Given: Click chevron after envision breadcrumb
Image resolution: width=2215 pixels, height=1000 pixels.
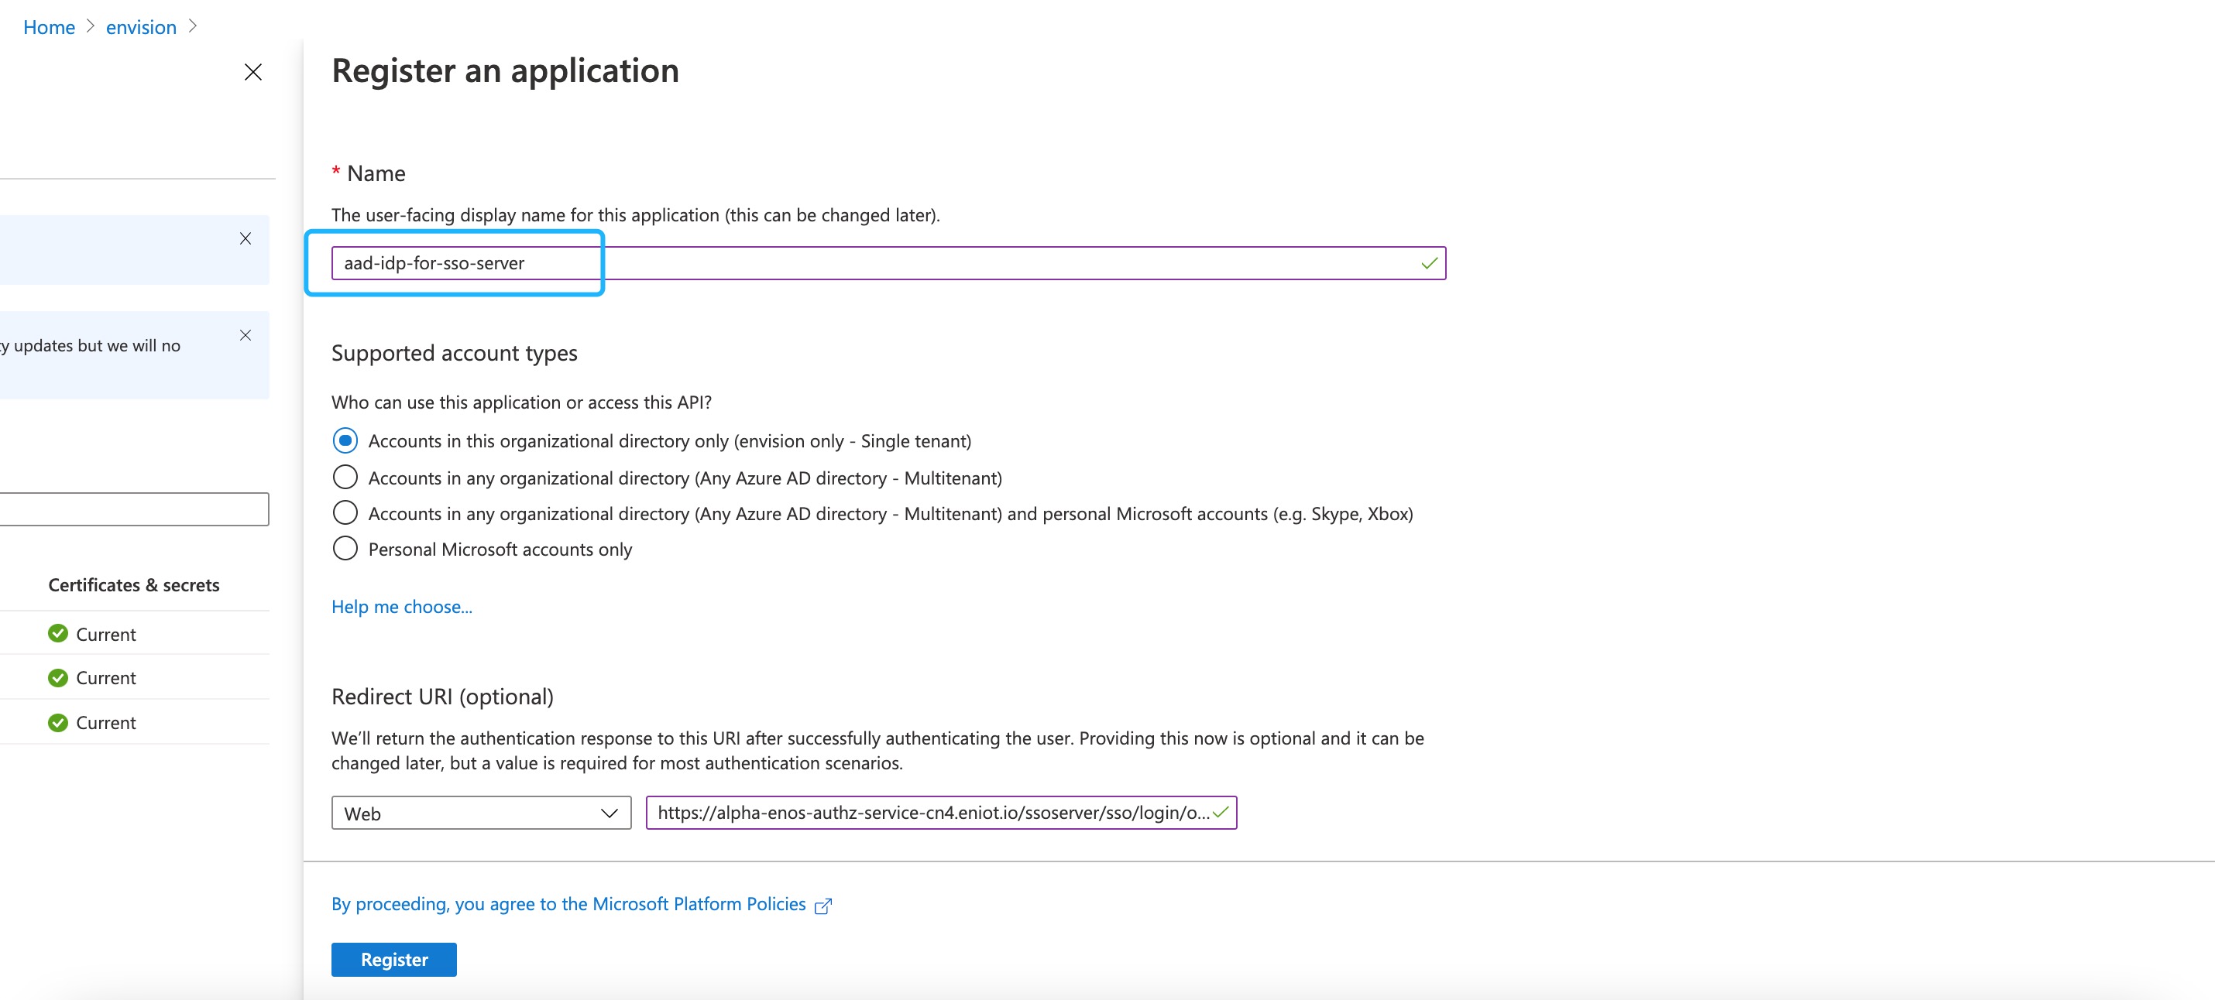Looking at the screenshot, I should tap(193, 26).
